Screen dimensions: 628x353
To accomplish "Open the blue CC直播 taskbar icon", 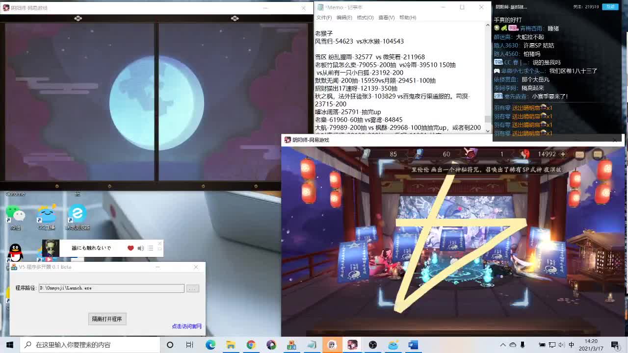I will click(393, 345).
